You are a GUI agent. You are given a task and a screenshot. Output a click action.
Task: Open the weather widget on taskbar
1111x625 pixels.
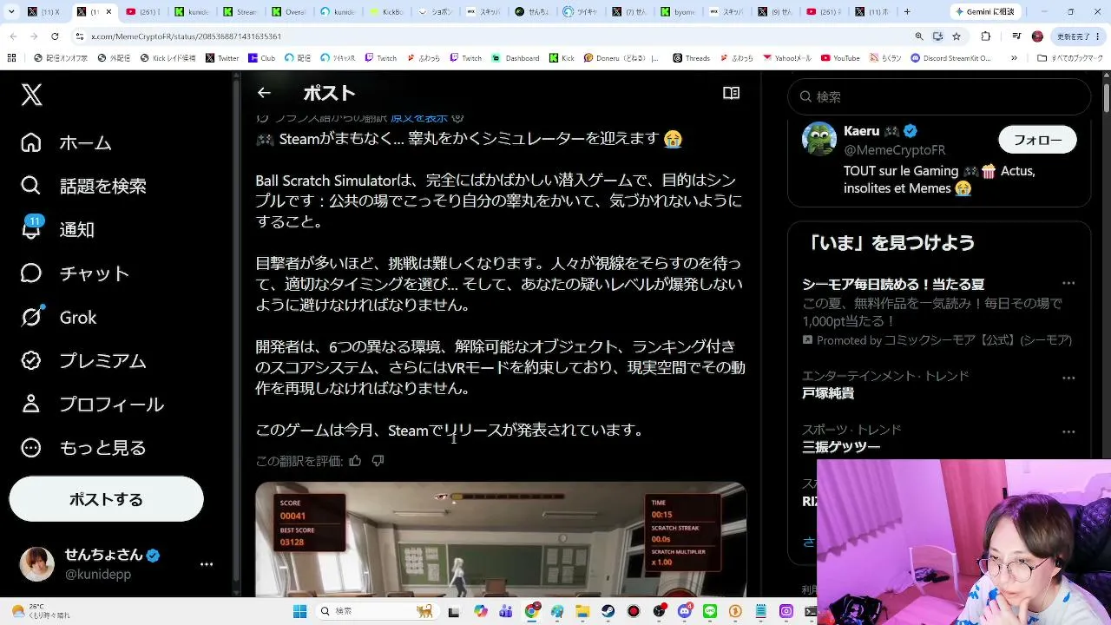[x=42, y=611]
